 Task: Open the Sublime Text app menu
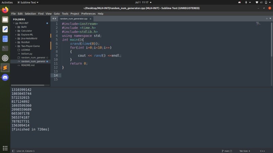coord(28,2)
